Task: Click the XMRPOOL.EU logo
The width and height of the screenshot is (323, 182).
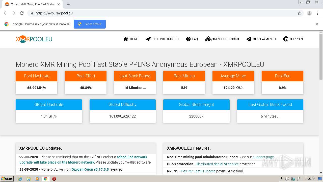Action: pyautogui.click(x=34, y=39)
